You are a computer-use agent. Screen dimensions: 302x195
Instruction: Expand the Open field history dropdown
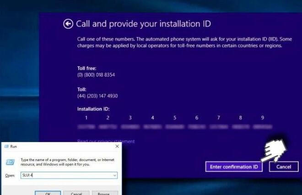[114, 175]
